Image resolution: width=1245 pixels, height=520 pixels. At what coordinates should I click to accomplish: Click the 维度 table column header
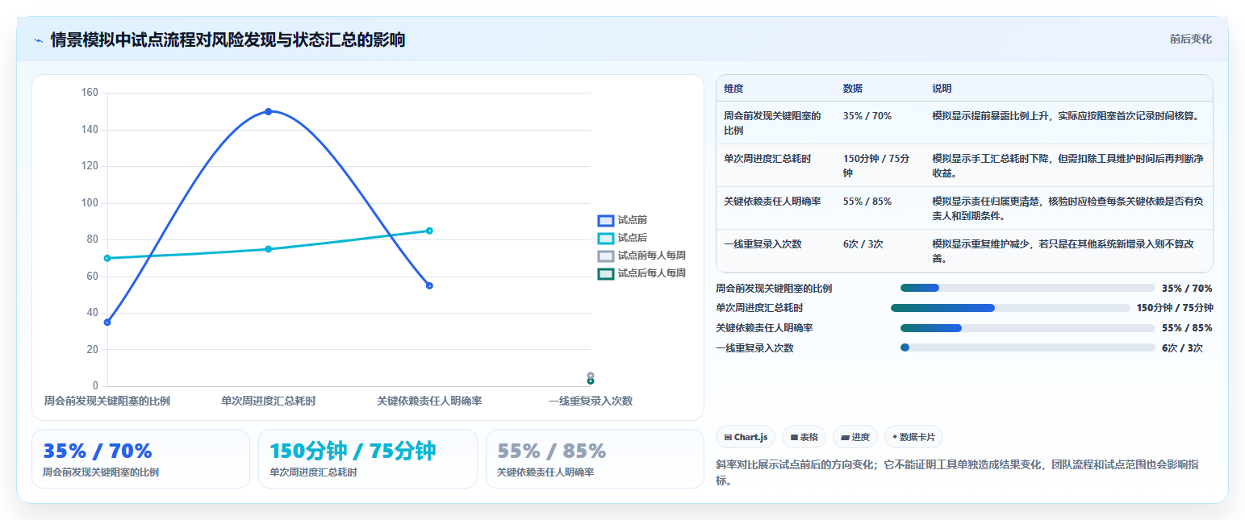click(x=733, y=89)
